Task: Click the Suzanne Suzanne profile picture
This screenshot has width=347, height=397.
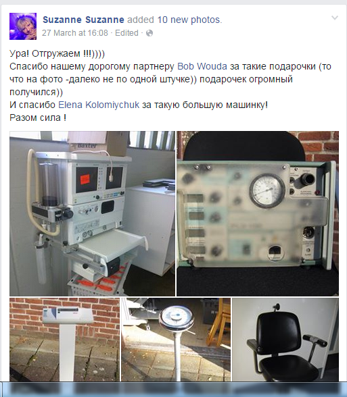Action: (x=23, y=26)
